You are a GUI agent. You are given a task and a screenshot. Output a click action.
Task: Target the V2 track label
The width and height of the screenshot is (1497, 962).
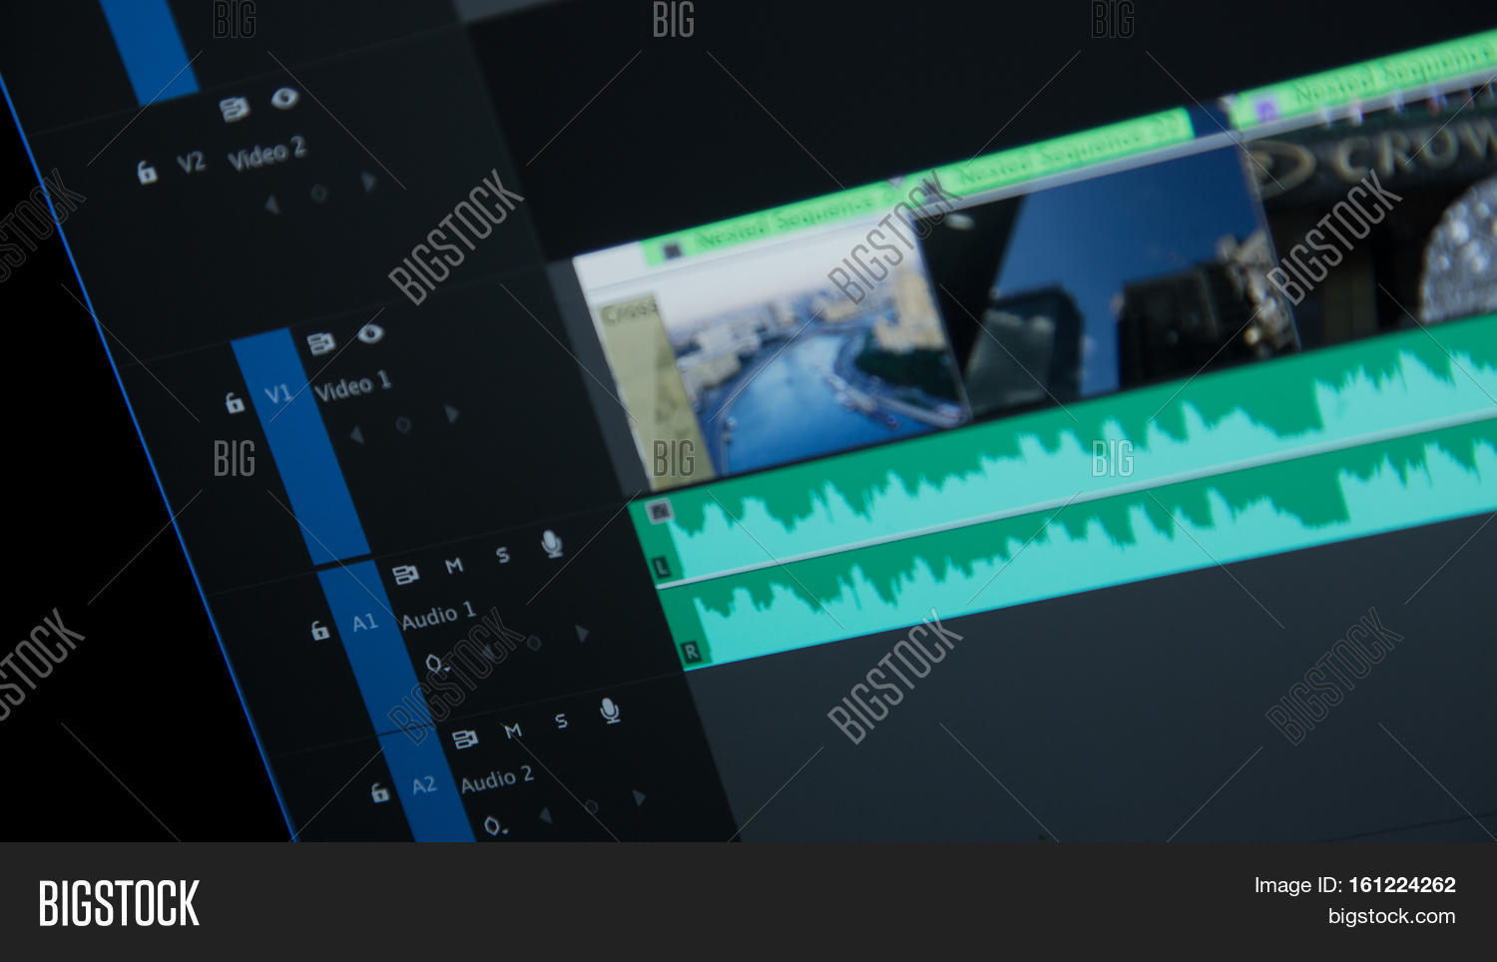coord(191,162)
